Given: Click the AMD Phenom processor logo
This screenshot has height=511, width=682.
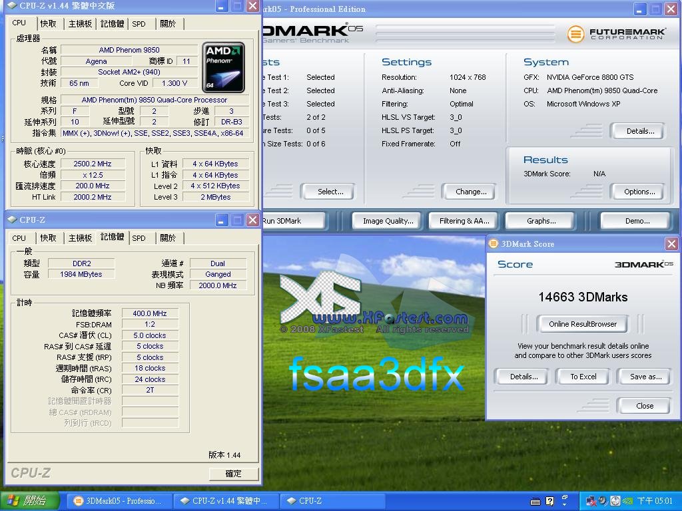Looking at the screenshot, I should pyautogui.click(x=223, y=67).
